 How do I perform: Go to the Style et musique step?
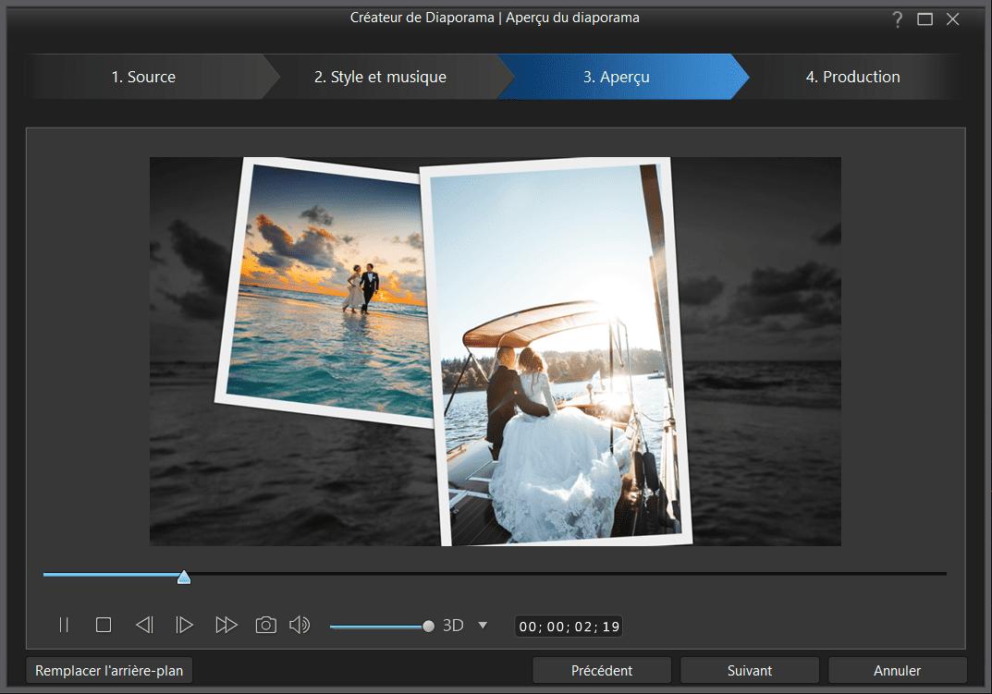tap(380, 77)
